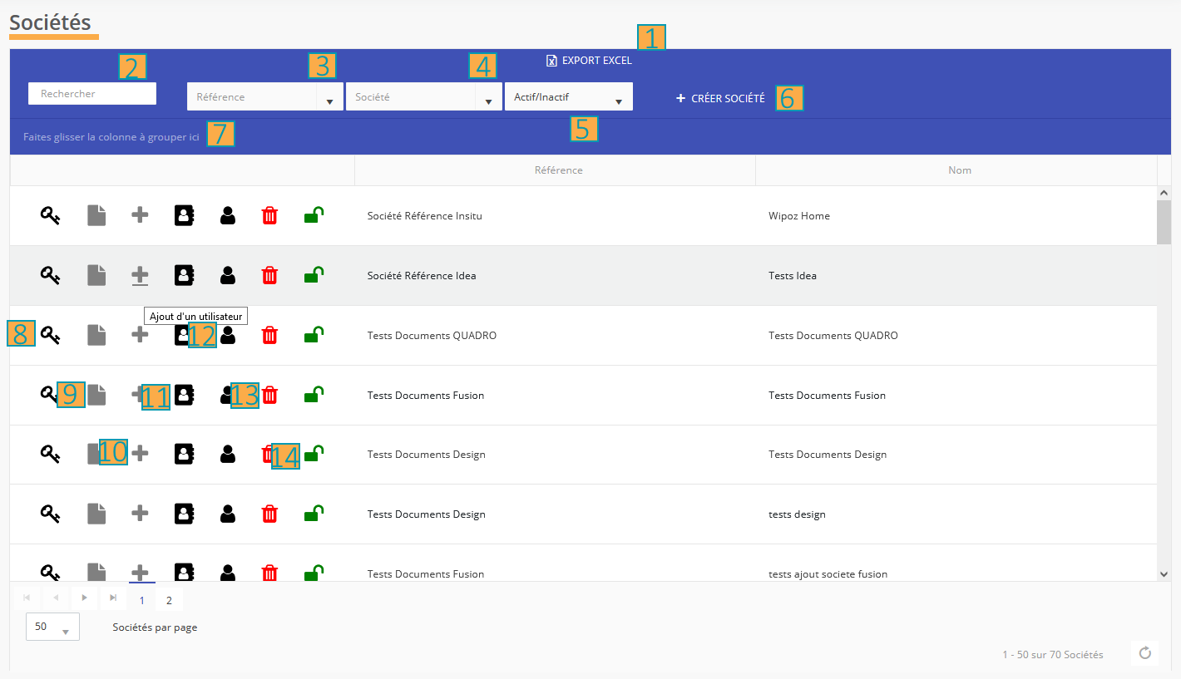The height and width of the screenshot is (679, 1181).
Task: Toggle green lock for Wipoz Home
Action: 314,216
